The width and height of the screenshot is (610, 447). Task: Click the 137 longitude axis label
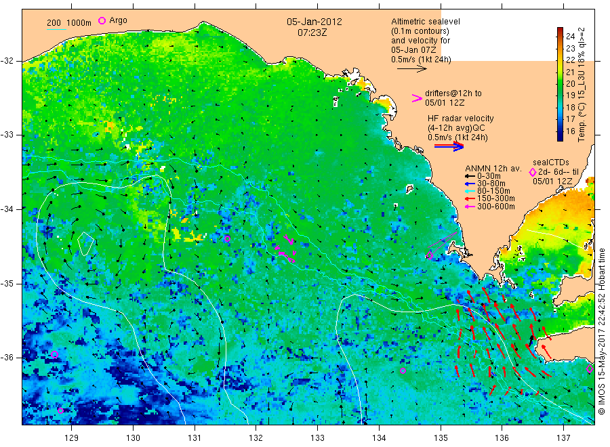pos(563,438)
